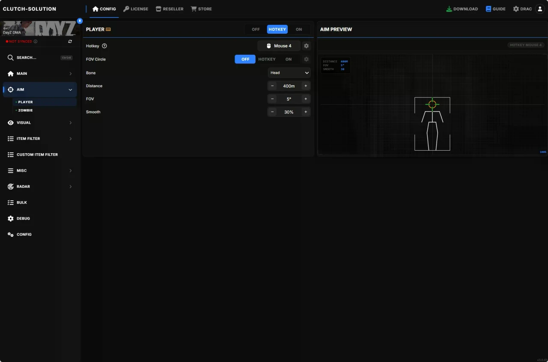548x362 pixels.
Task: Expand the MISC section chevron
Action: tap(70, 170)
